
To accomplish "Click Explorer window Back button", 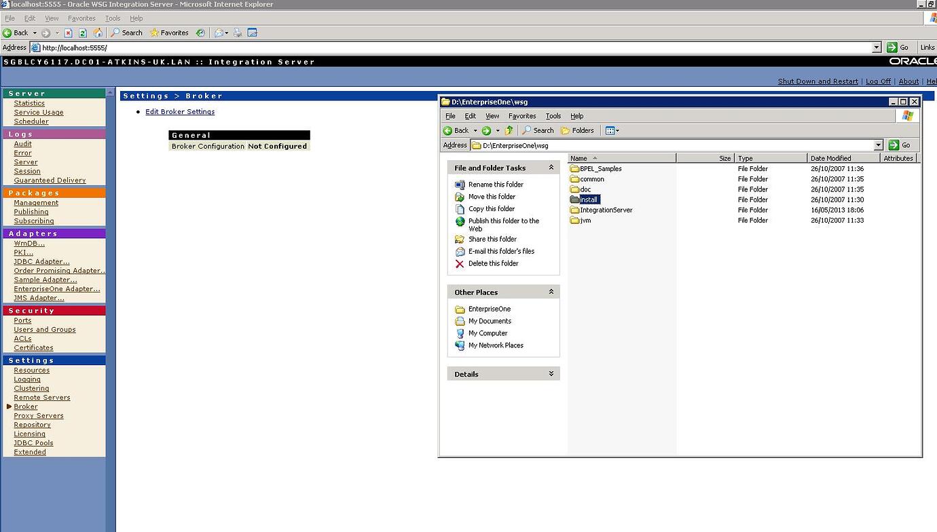I will tap(456, 130).
